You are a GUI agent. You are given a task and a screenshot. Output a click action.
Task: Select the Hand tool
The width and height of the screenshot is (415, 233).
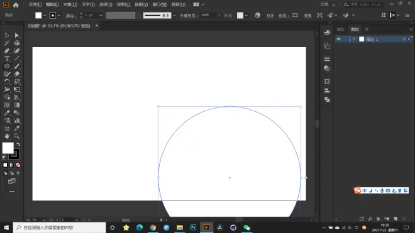pyautogui.click(x=7, y=136)
